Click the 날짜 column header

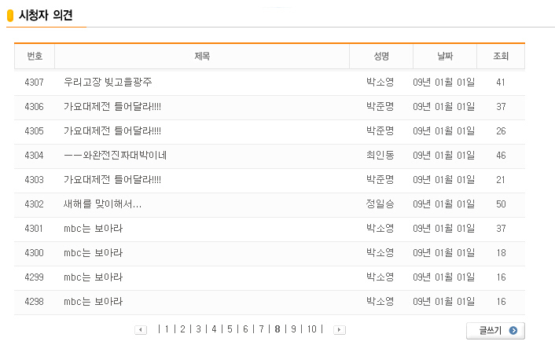click(445, 57)
